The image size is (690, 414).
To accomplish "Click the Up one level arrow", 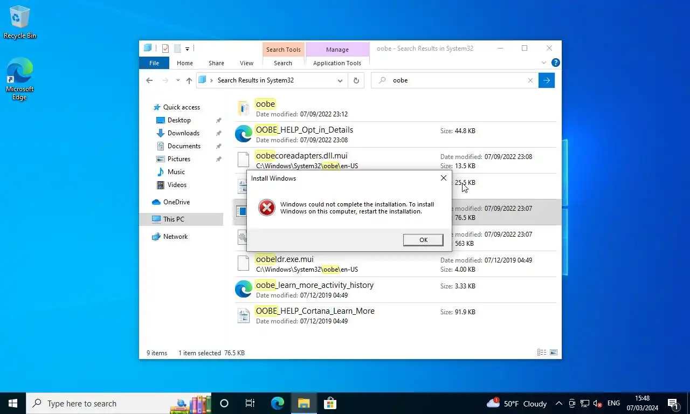I will [x=189, y=80].
